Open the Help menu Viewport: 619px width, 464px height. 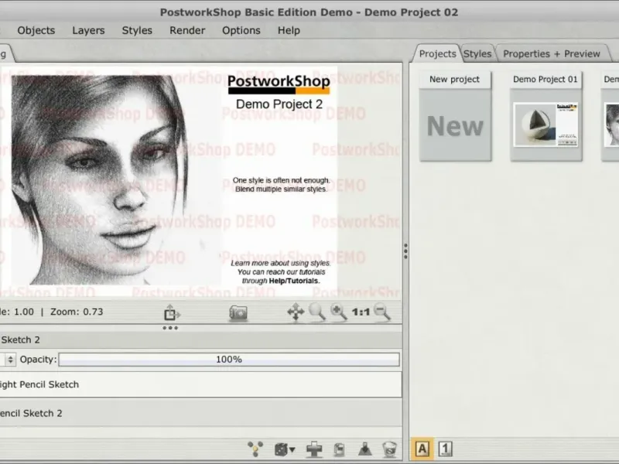289,30
